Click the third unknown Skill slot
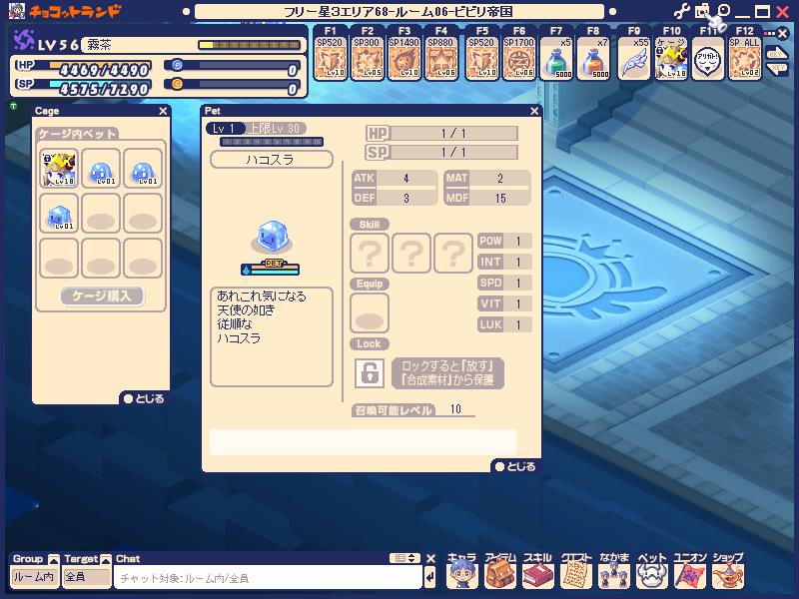Screen dimensions: 799x599 click(453, 253)
